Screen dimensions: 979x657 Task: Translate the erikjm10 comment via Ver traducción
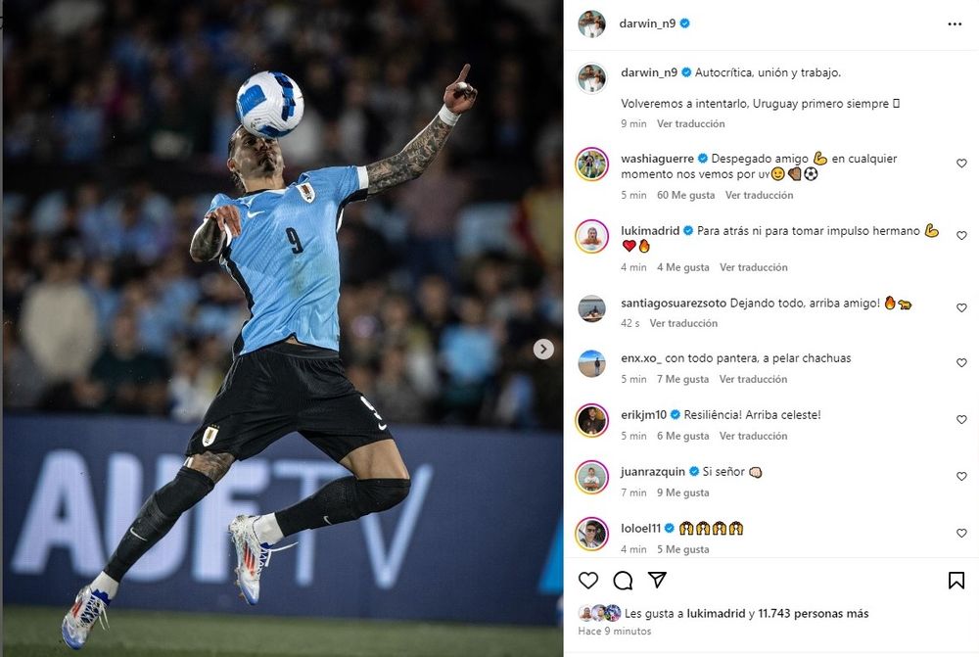click(753, 436)
